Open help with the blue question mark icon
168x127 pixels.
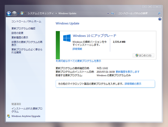pos(160,19)
